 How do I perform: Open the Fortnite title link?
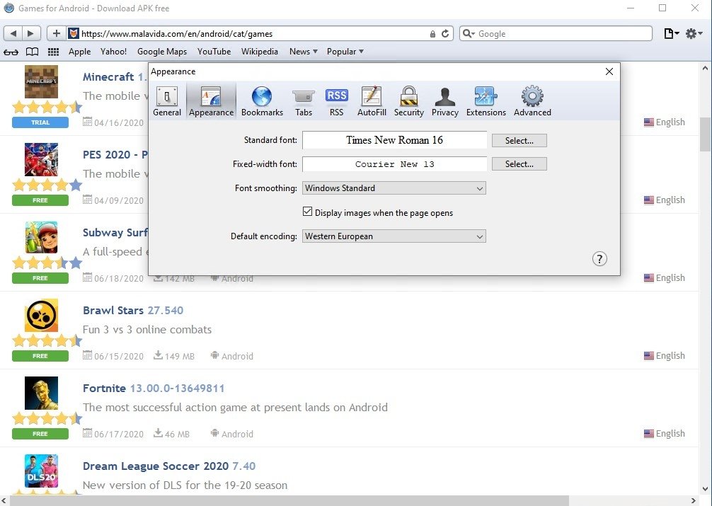click(x=104, y=389)
